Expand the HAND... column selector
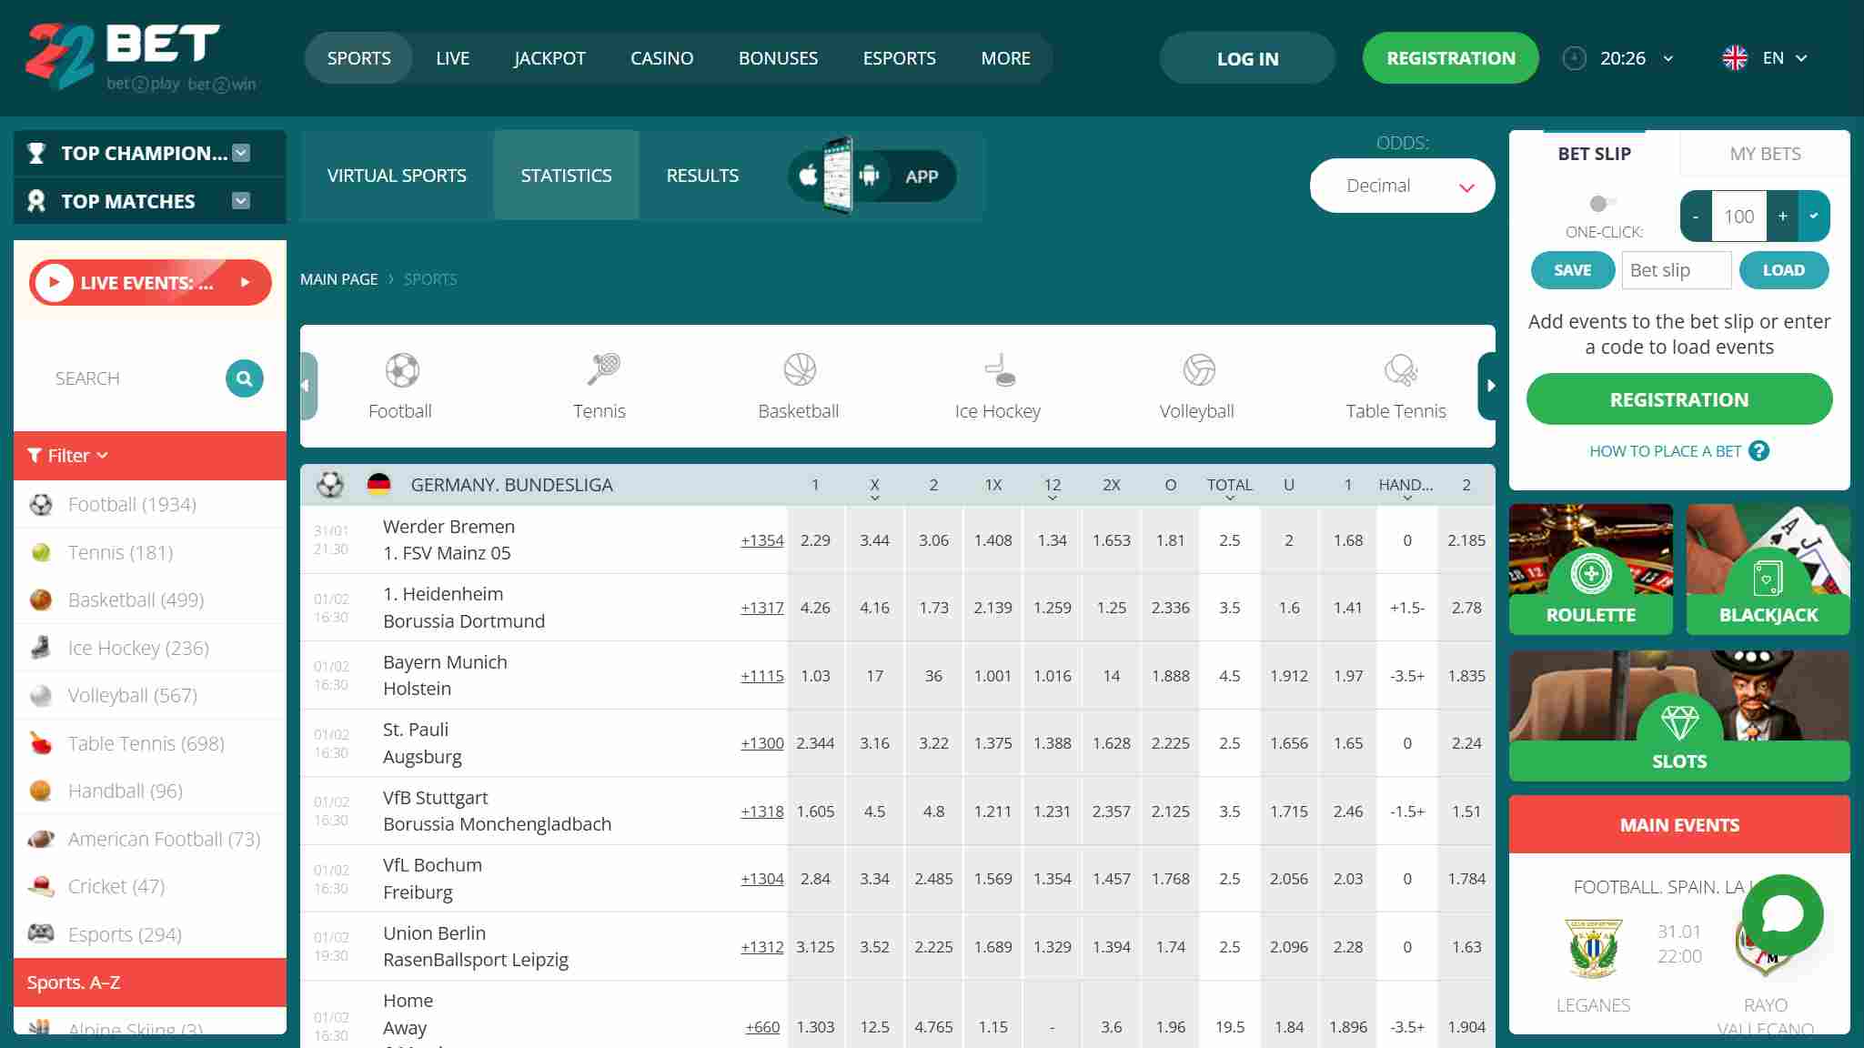 tap(1407, 499)
